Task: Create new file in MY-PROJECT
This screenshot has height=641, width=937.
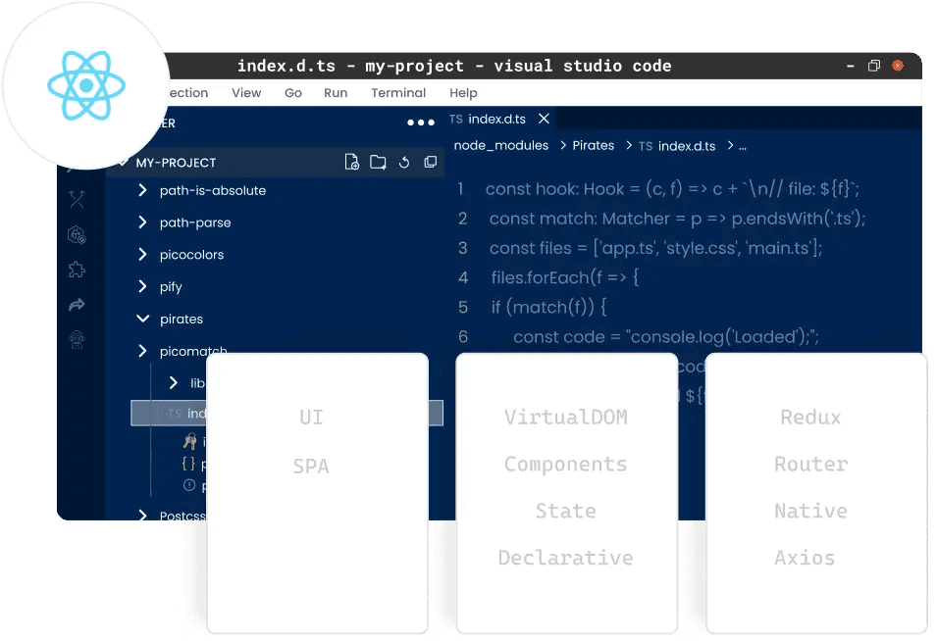Action: coord(352,162)
